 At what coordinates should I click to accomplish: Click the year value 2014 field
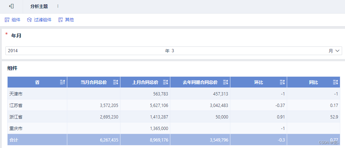click(13, 51)
